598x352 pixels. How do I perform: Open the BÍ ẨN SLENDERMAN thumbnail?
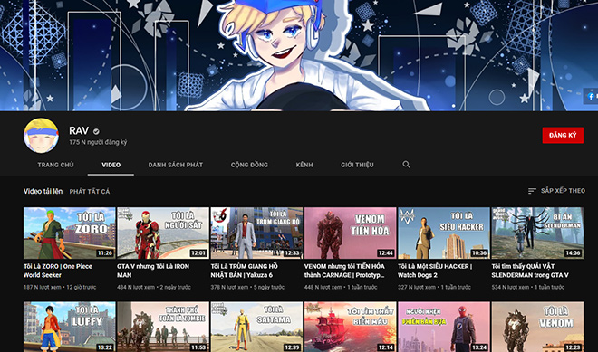[x=537, y=233]
